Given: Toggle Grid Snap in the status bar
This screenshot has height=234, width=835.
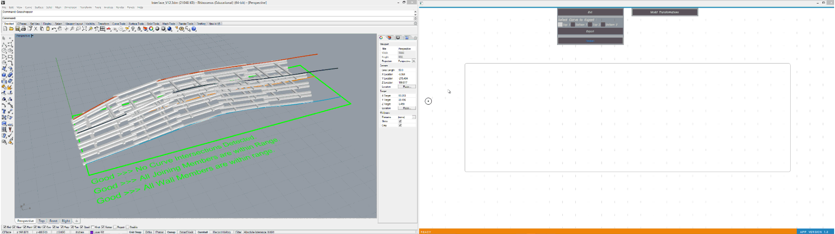Looking at the screenshot, I should 135,232.
